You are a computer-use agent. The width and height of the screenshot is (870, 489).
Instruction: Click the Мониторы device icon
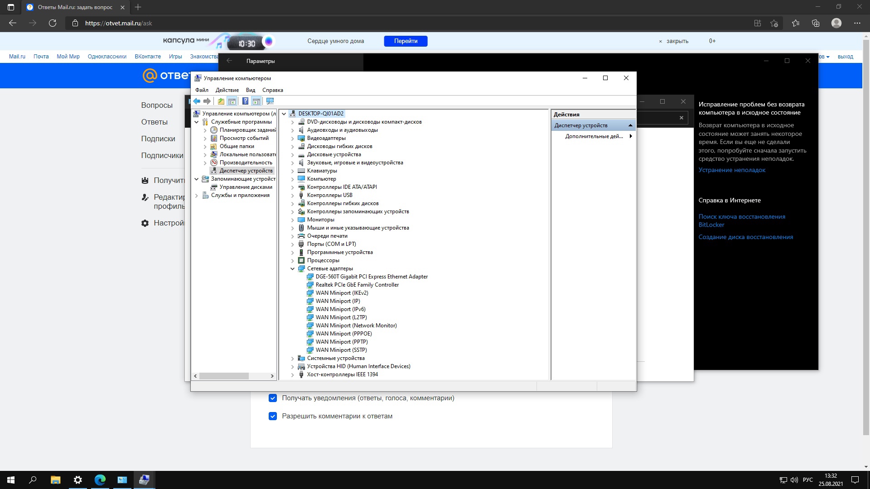point(301,220)
